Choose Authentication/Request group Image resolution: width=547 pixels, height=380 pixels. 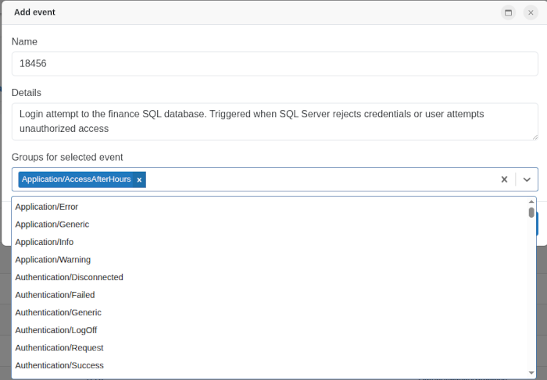[59, 347]
